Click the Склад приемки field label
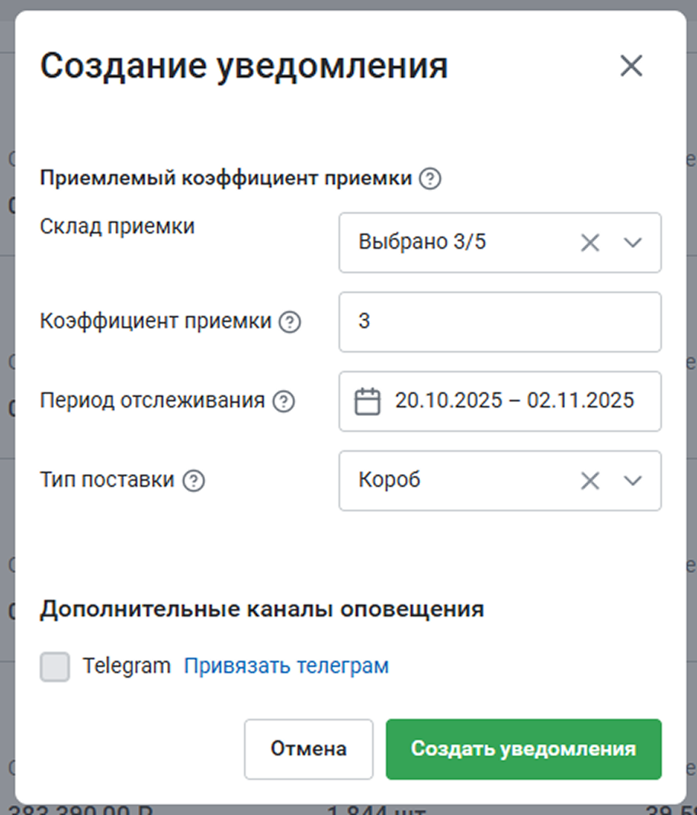Viewport: 697px width, 815px height. point(117,227)
